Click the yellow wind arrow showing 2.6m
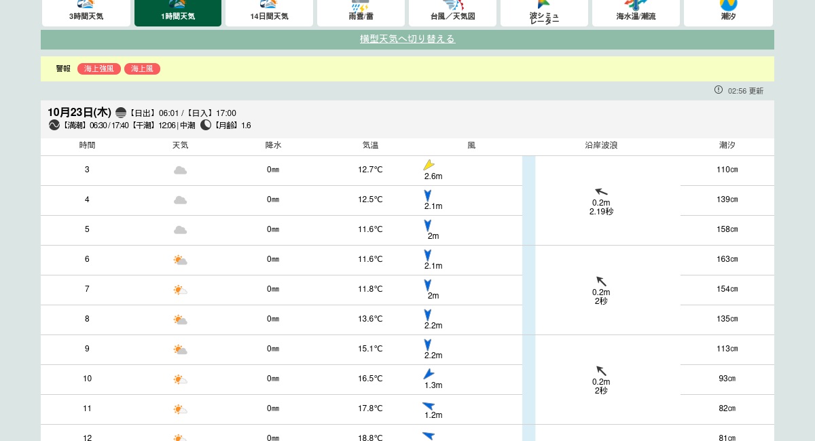Viewport: 815px width, 441px height. (429, 165)
